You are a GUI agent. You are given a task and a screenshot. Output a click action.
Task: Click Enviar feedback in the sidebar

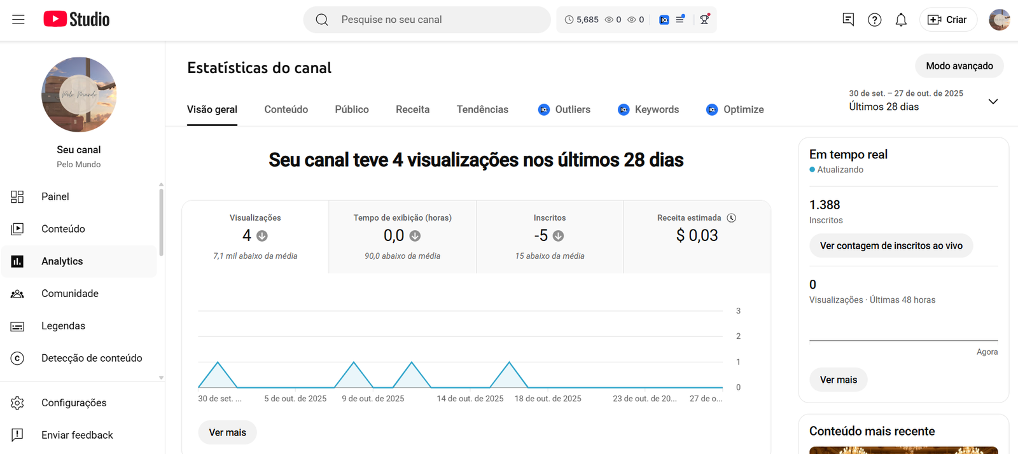coord(79,435)
